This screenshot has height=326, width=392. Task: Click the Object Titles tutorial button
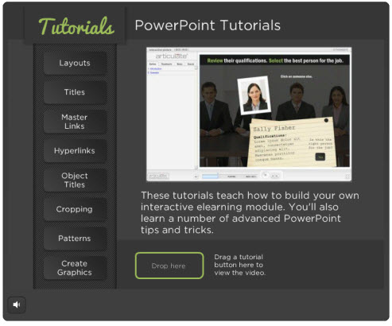point(75,180)
